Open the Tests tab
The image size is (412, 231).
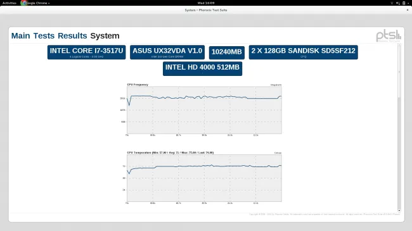(44, 35)
